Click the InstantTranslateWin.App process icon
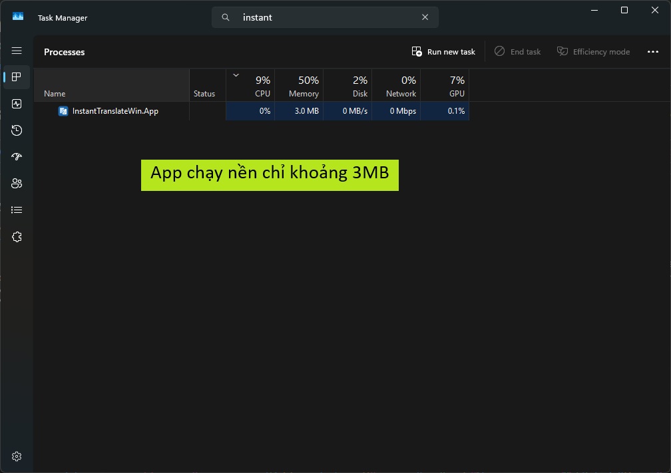The height and width of the screenshot is (473, 671). [x=63, y=111]
